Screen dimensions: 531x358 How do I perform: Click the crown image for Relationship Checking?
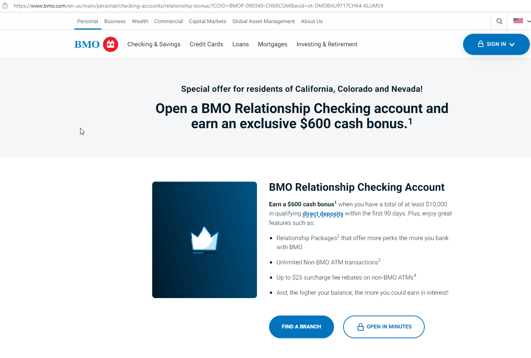pyautogui.click(x=204, y=240)
